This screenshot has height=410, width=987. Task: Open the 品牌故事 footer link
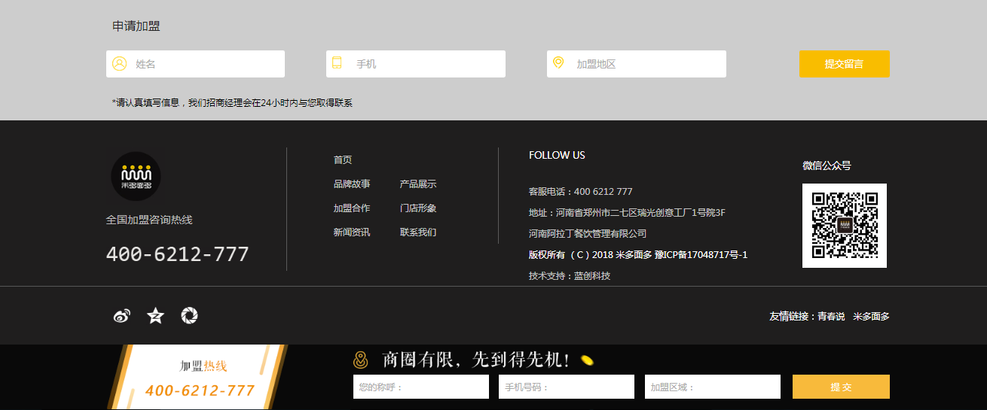[352, 184]
